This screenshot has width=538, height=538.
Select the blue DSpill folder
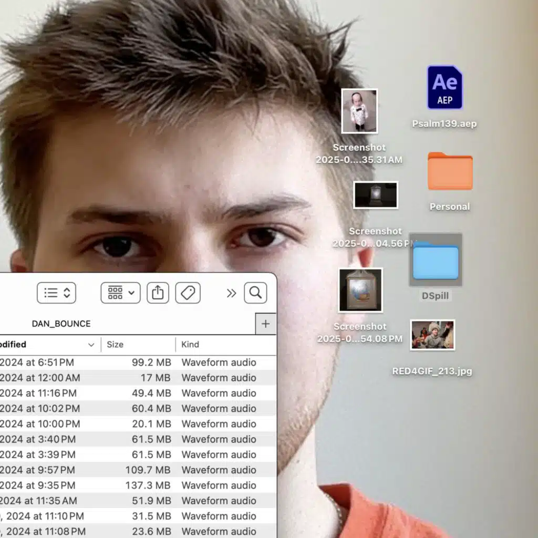[x=435, y=261]
